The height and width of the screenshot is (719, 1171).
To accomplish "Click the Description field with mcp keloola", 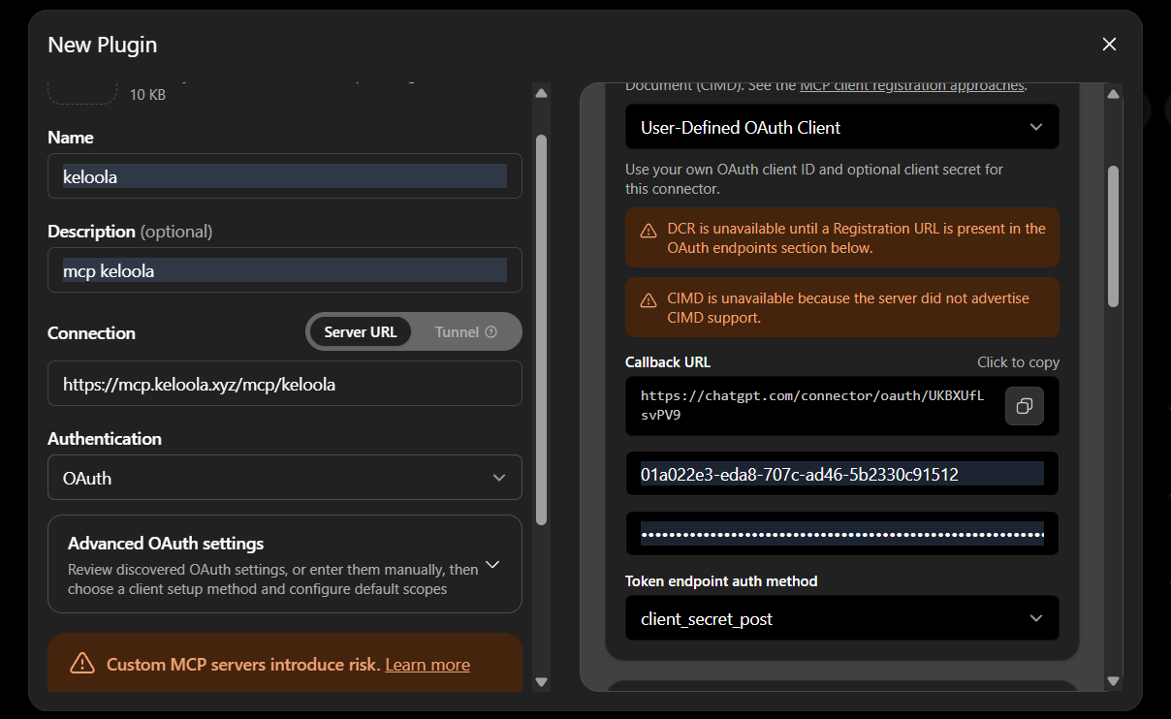I will pyautogui.click(x=285, y=270).
